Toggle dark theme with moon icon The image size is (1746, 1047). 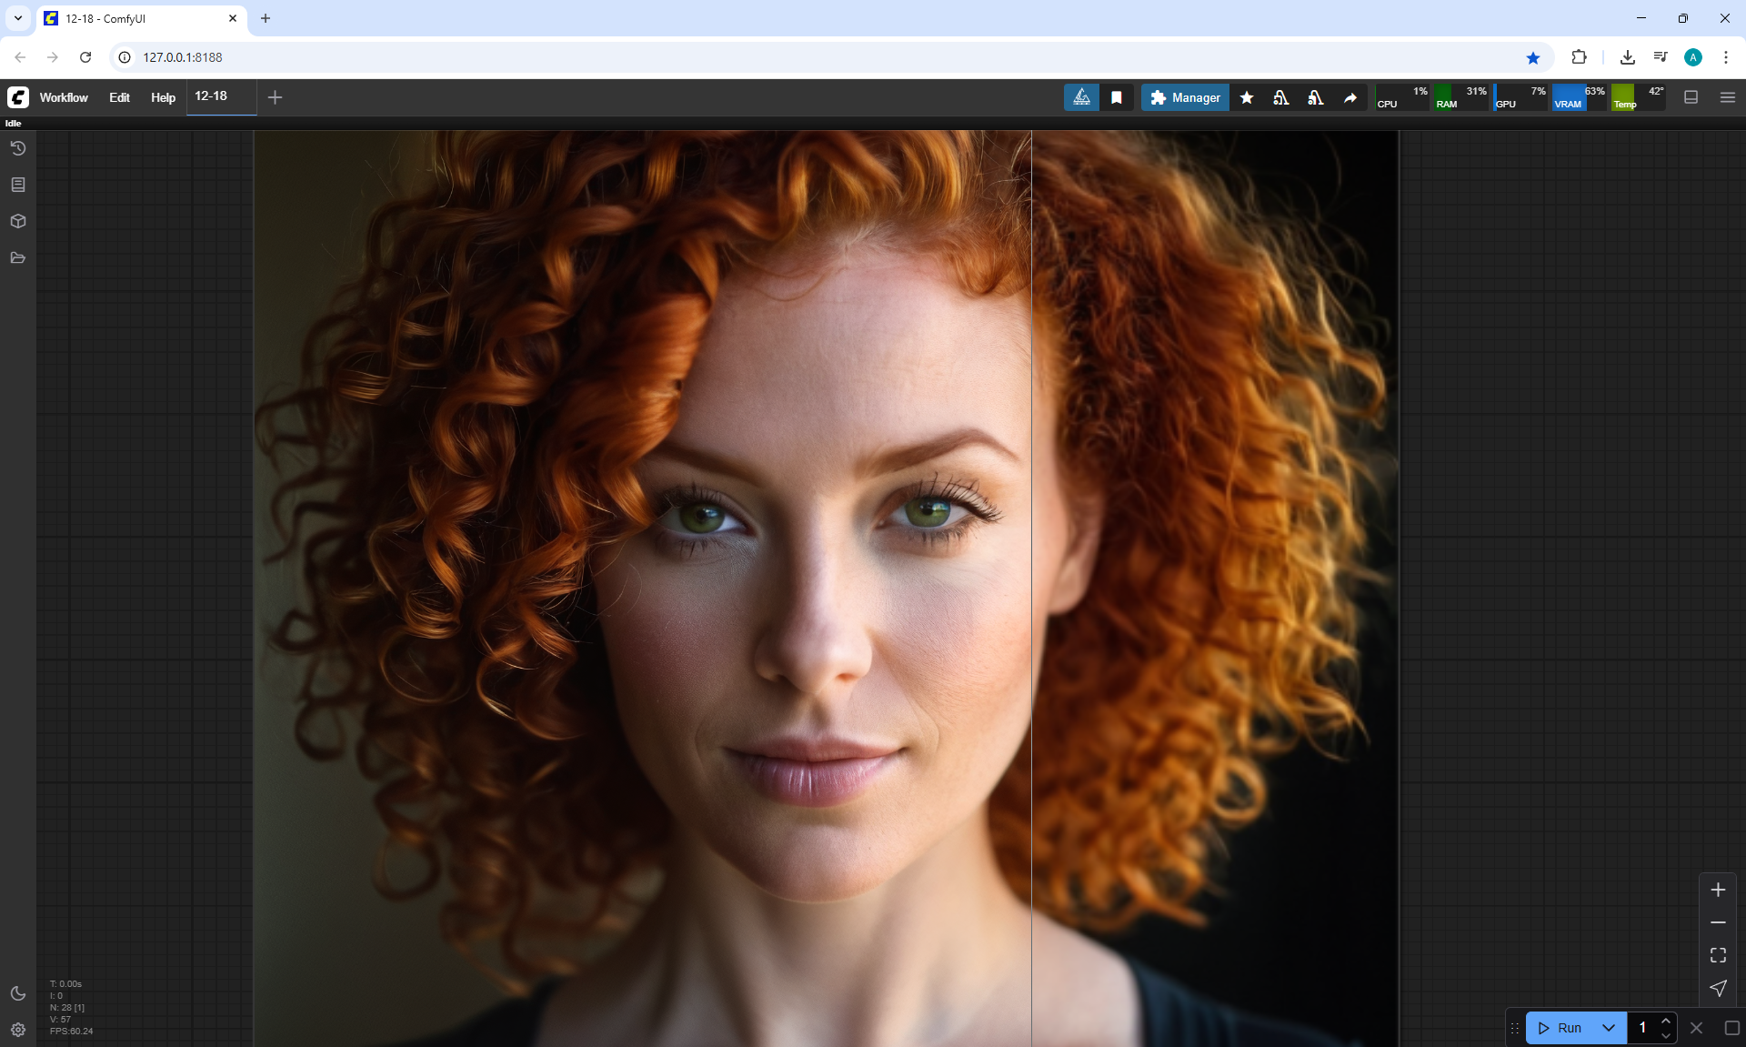pos(17,993)
